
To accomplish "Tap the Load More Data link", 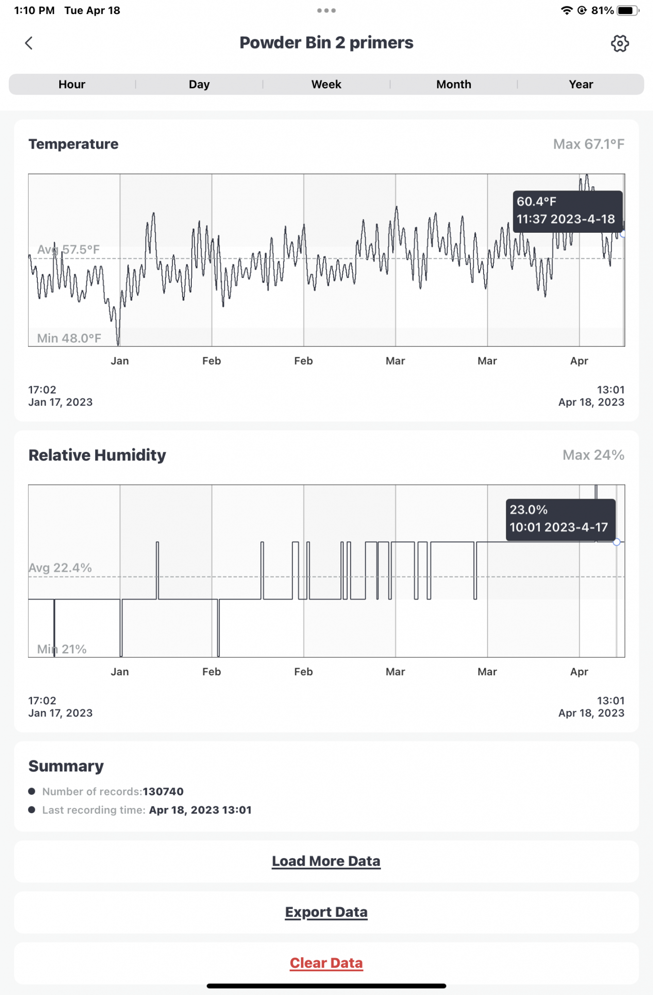I will (x=326, y=861).
